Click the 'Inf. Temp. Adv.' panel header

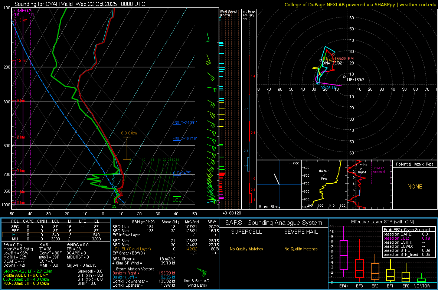pos(249,15)
